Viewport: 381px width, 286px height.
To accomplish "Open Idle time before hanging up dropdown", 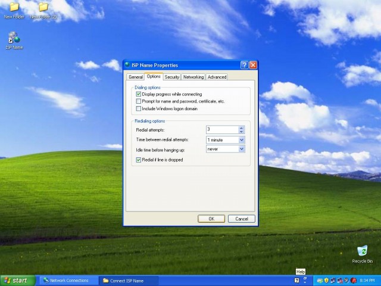I will 242,149.
